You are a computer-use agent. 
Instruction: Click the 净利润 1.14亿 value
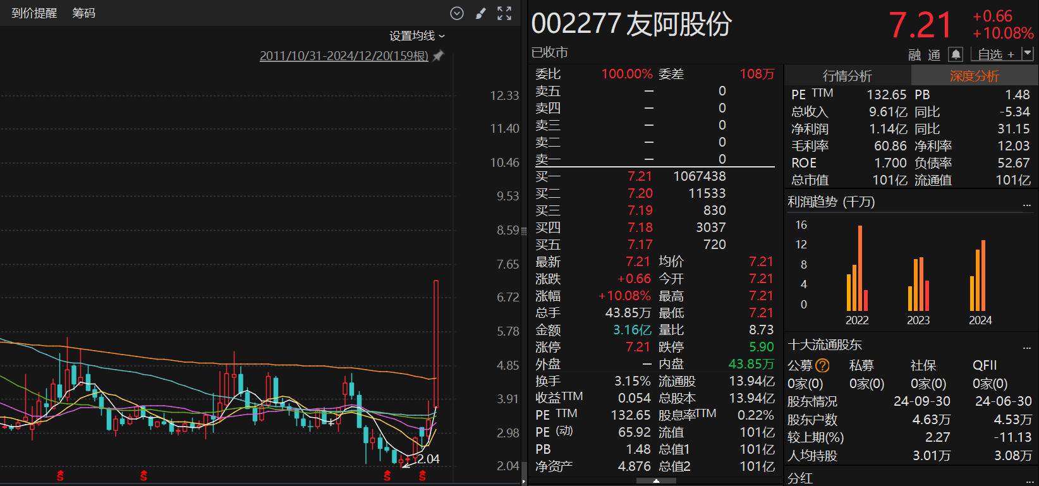point(888,129)
